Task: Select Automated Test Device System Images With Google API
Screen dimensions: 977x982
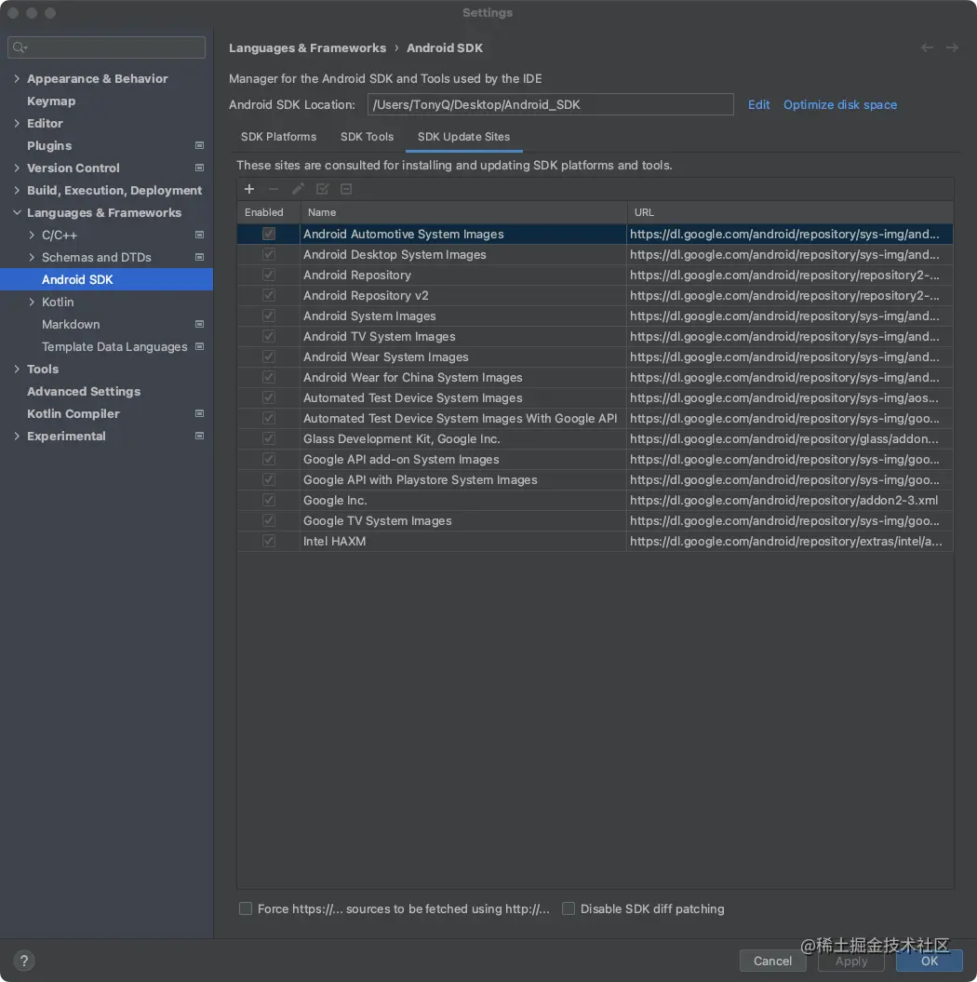Action: click(595, 418)
